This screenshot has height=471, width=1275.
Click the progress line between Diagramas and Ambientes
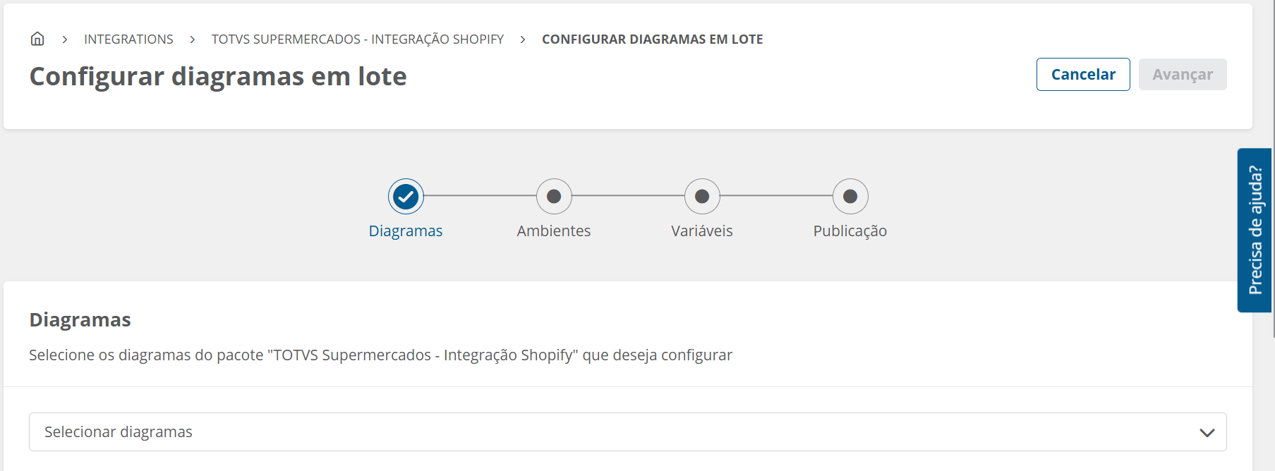tap(480, 197)
